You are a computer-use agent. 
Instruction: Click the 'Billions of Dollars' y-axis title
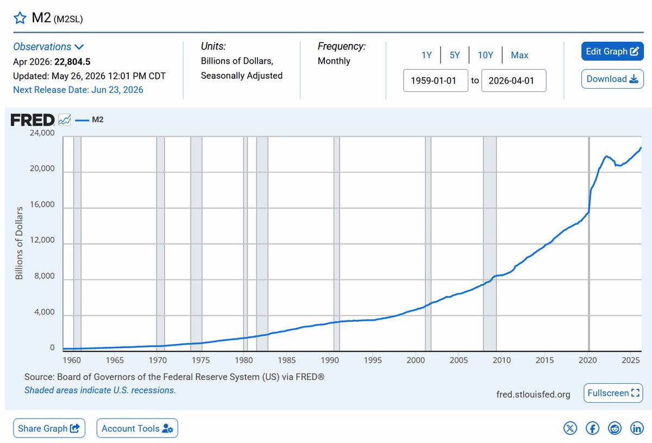20,243
